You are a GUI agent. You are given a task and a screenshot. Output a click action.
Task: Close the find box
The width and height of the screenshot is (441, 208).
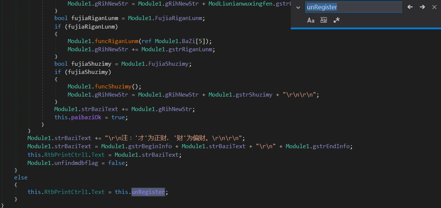click(434, 7)
